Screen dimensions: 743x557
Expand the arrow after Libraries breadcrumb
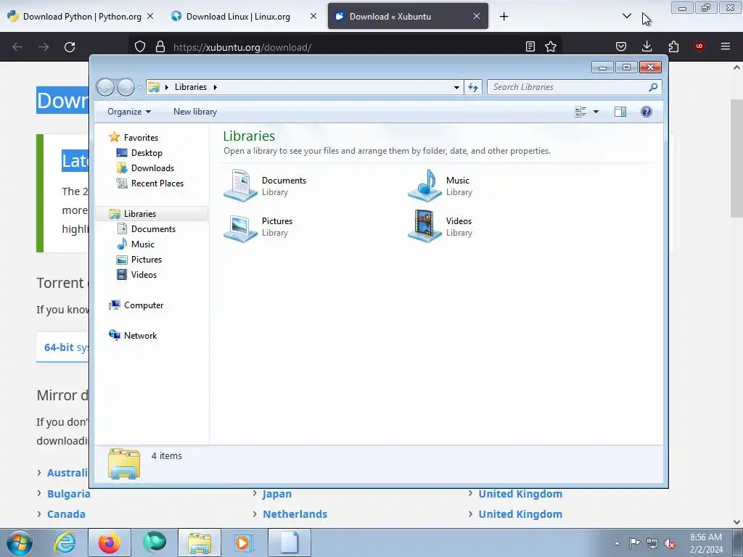(215, 87)
